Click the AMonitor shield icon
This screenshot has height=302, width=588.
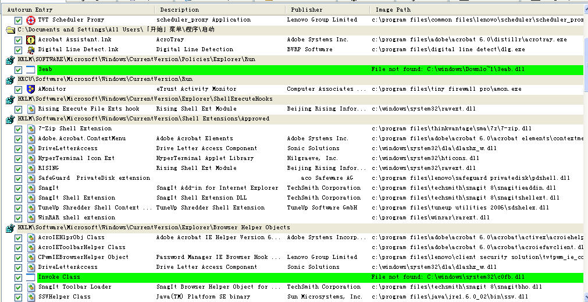coord(31,89)
